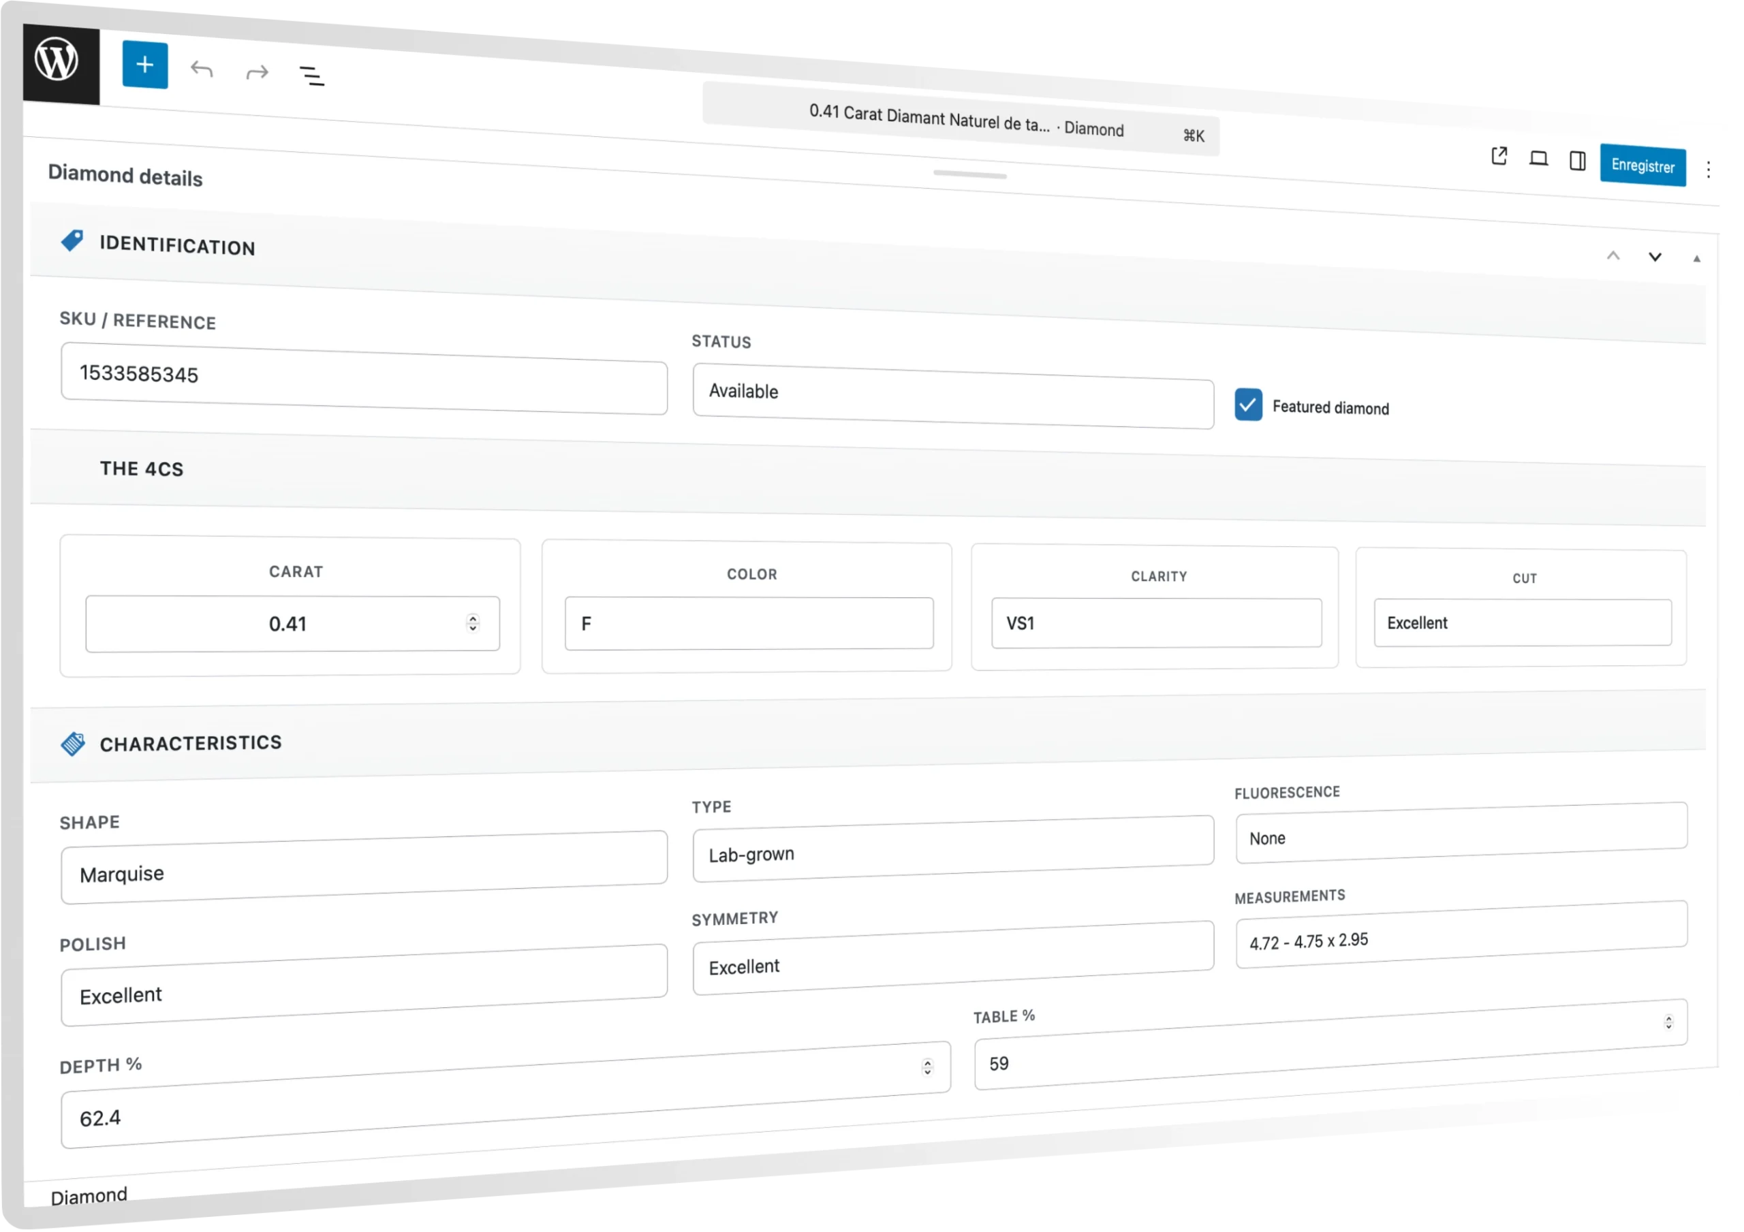
Task: Open the document overview list icon
Action: click(311, 76)
